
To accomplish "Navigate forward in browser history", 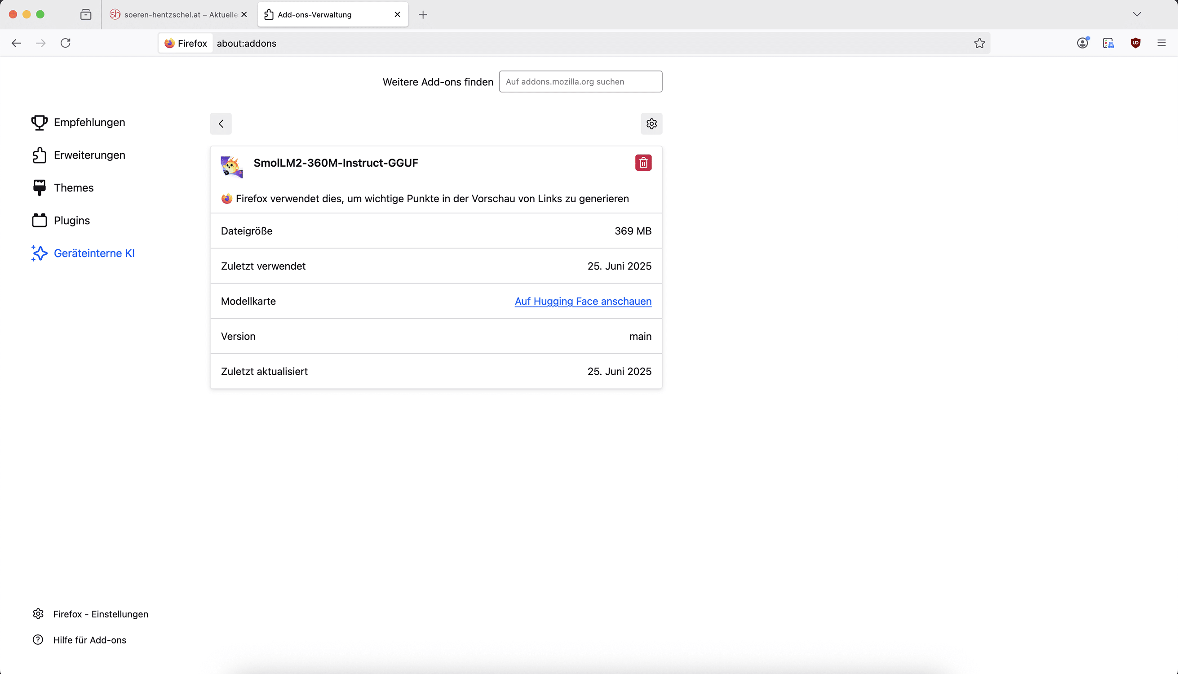I will click(41, 43).
